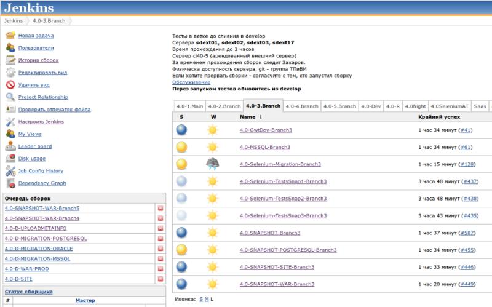Open the Статус сборщика link
This screenshot has width=492, height=307.
(x=28, y=292)
